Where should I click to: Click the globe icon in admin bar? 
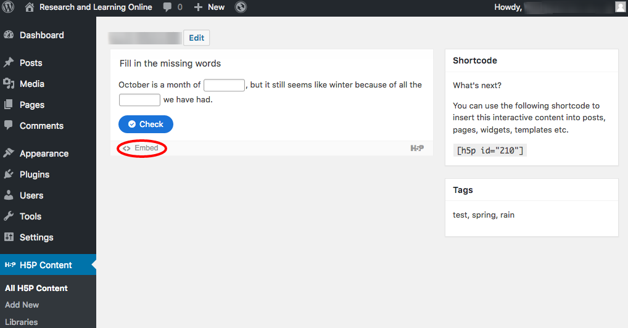[x=241, y=7]
